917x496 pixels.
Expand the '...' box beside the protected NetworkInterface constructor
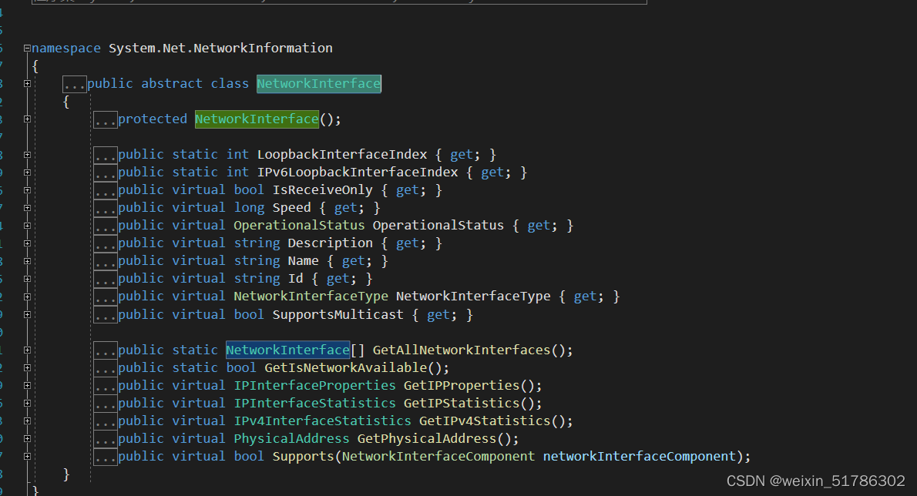[106, 119]
